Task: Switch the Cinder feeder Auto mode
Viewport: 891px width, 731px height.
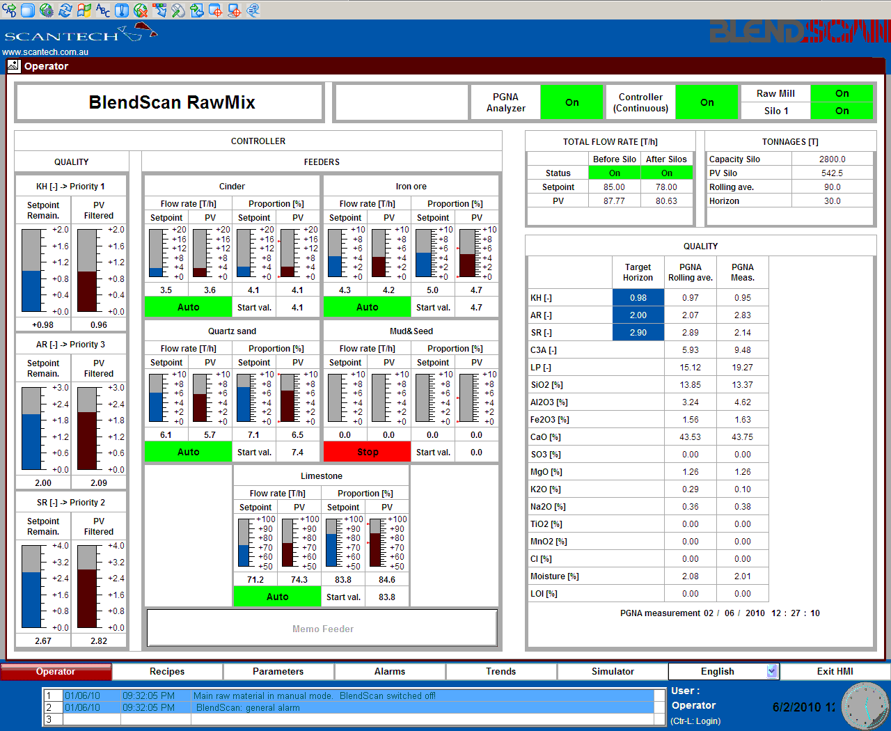Action: click(x=188, y=307)
